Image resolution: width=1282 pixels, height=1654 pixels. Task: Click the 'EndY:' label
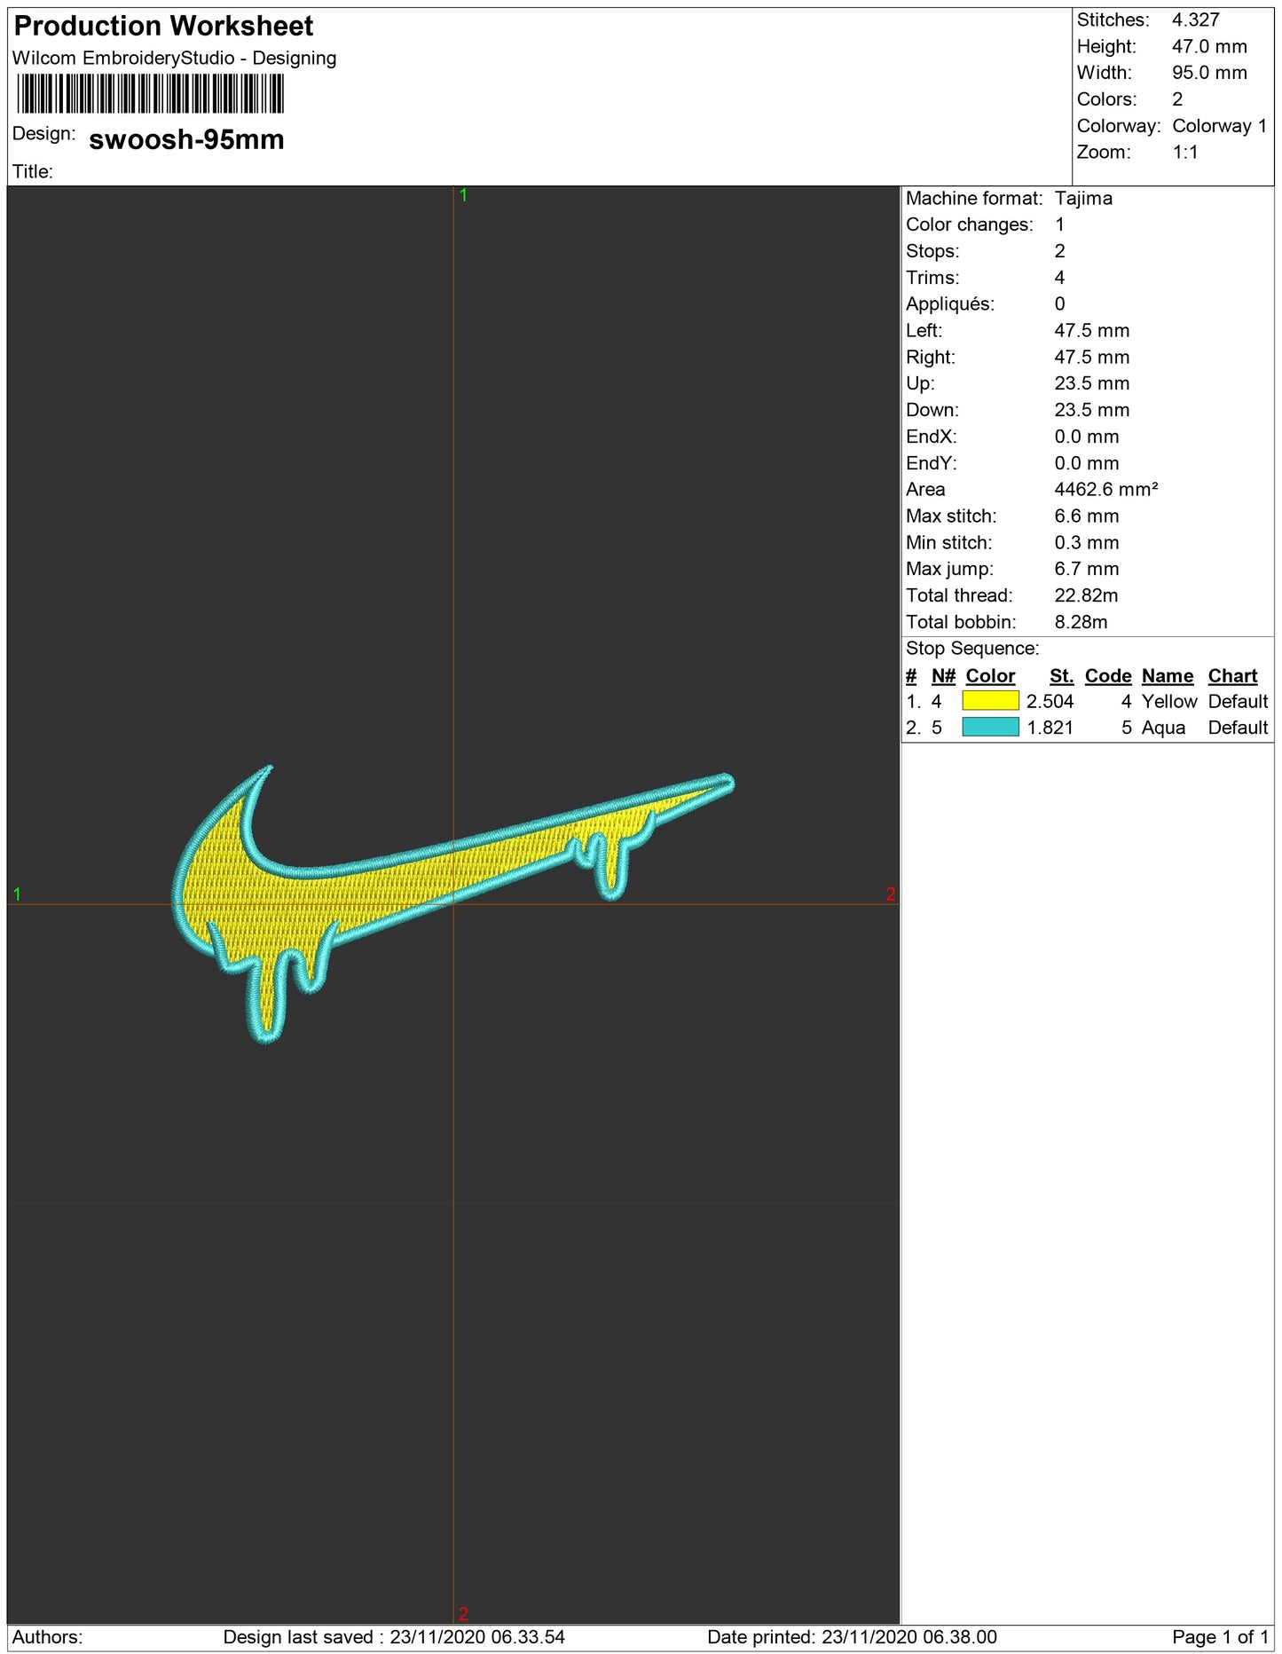(932, 463)
